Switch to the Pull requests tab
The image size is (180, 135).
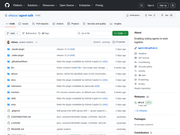click(40, 24)
